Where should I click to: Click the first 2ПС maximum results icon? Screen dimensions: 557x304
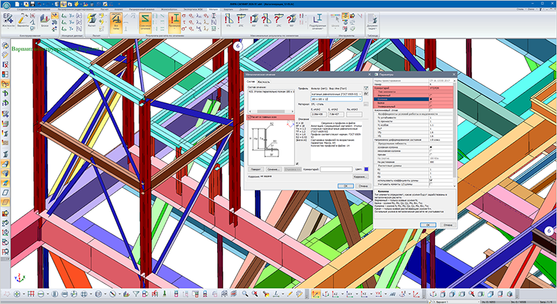pos(241,20)
